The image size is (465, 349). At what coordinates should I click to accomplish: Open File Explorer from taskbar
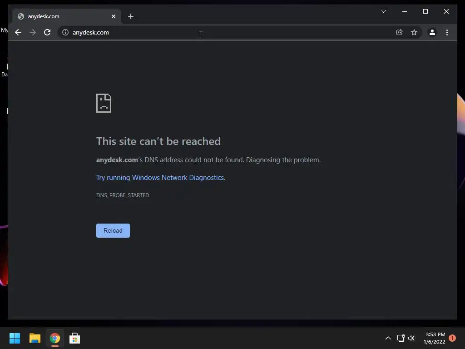(35, 338)
